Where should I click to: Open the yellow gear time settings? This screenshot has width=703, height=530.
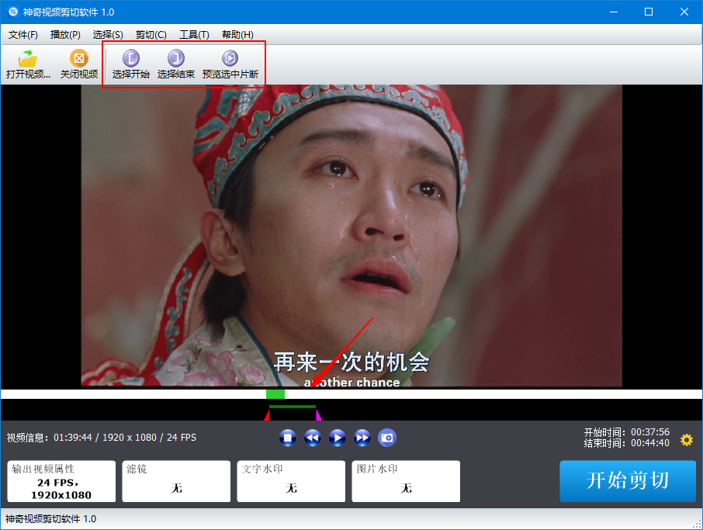coord(687,439)
